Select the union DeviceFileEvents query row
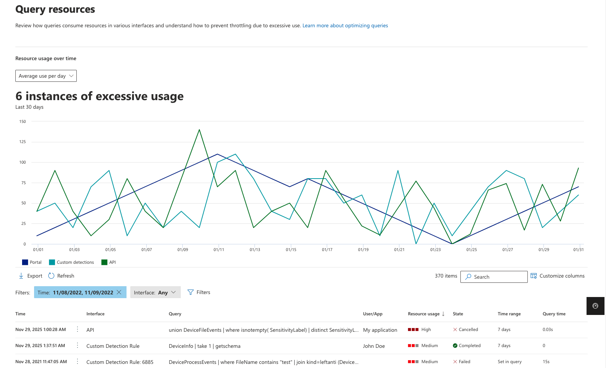This screenshot has width=606, height=368. pos(263,330)
